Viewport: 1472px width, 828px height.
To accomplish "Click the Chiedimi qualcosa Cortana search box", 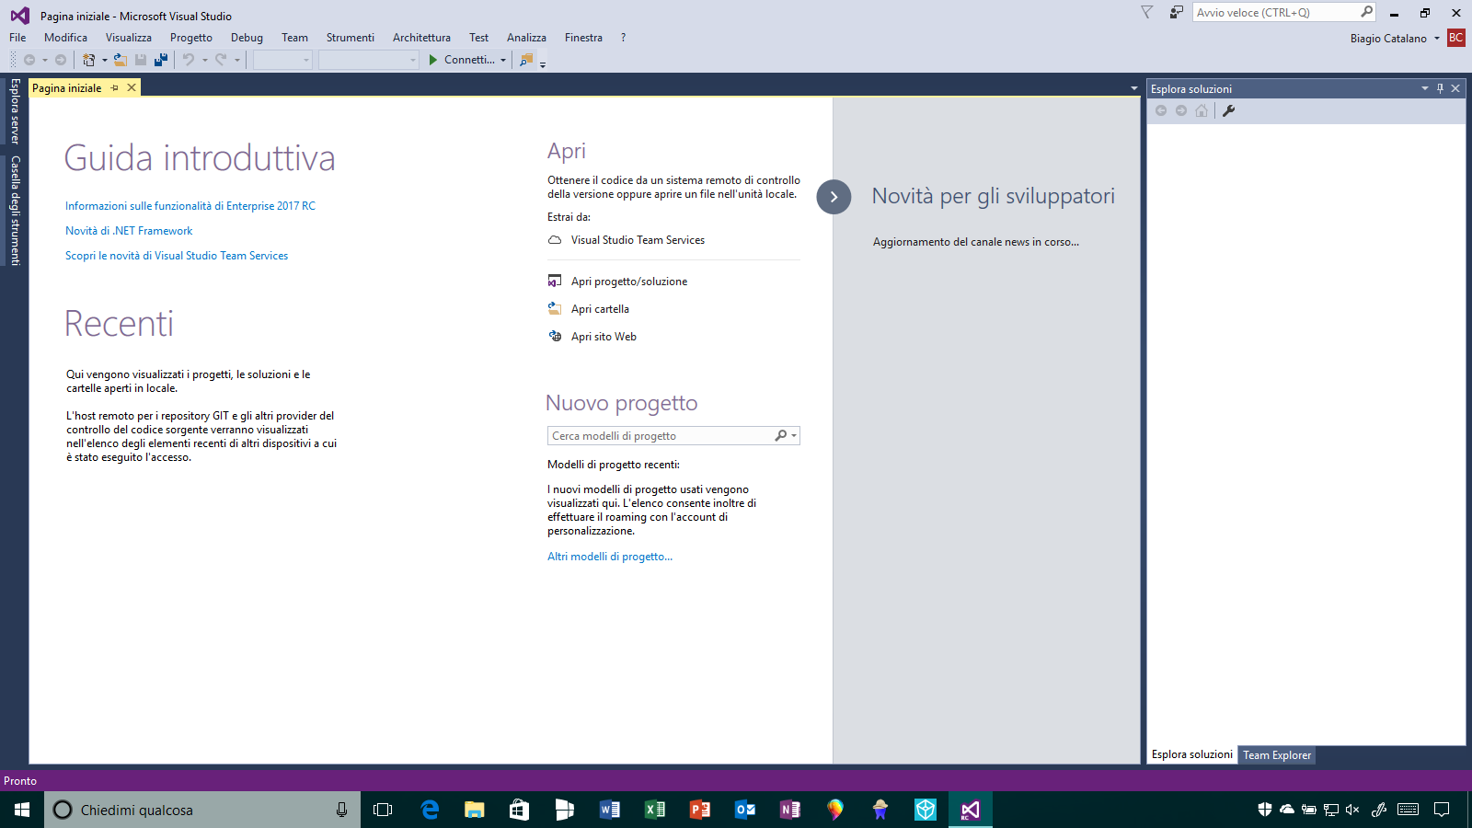I will coord(202,810).
